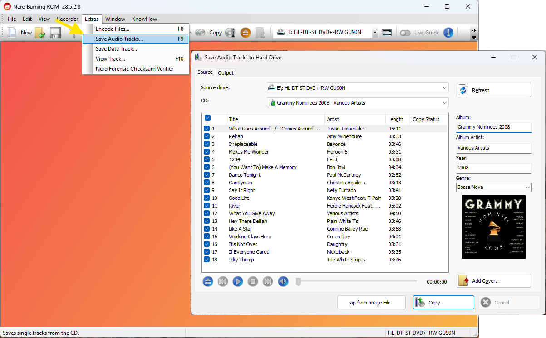Click the skip to next track button

[x=268, y=281]
